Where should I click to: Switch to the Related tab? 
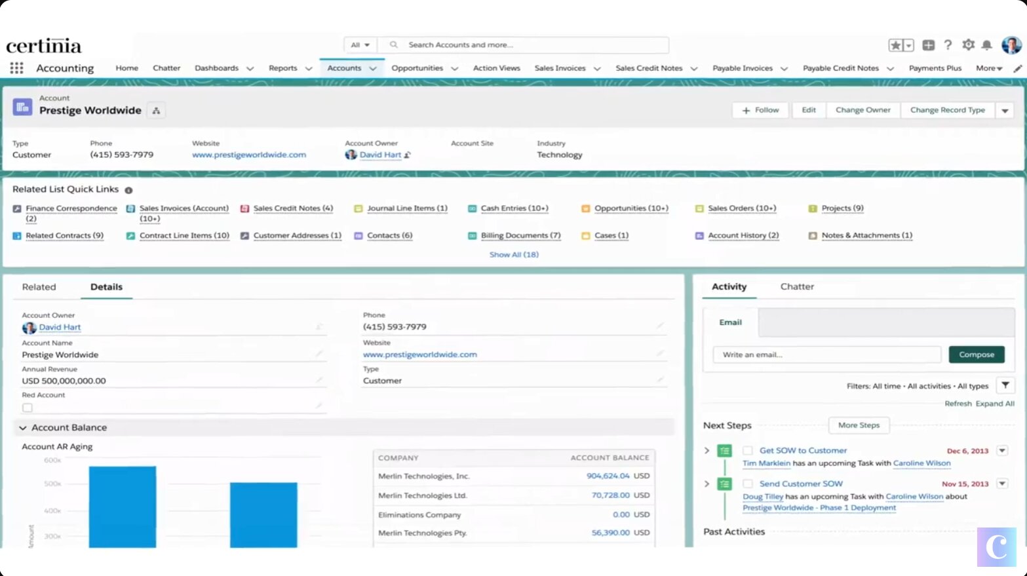coord(39,287)
